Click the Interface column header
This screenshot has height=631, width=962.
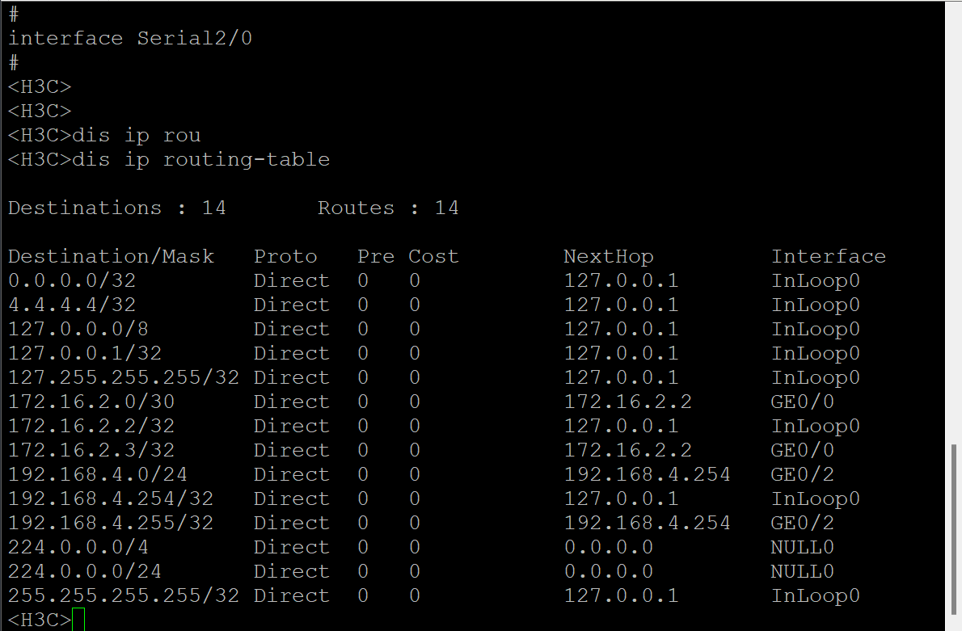pos(828,257)
